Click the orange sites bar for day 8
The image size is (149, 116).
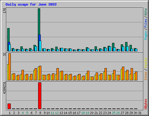click(40, 73)
